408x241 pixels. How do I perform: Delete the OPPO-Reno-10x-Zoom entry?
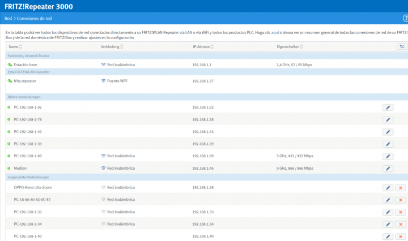tap(401, 188)
